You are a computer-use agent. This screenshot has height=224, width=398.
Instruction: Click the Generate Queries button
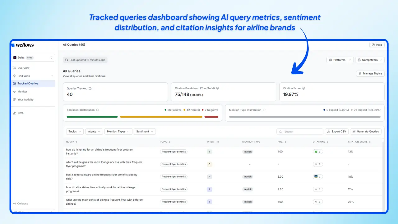[366, 132]
